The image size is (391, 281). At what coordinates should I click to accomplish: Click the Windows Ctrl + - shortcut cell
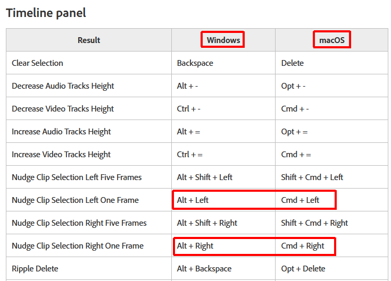(188, 109)
